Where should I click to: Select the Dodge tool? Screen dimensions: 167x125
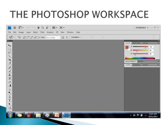click(x=10, y=93)
